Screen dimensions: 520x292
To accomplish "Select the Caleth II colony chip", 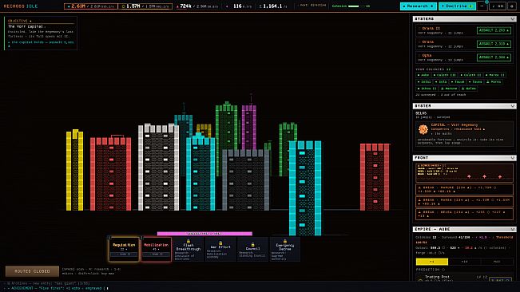I will point(471,75).
